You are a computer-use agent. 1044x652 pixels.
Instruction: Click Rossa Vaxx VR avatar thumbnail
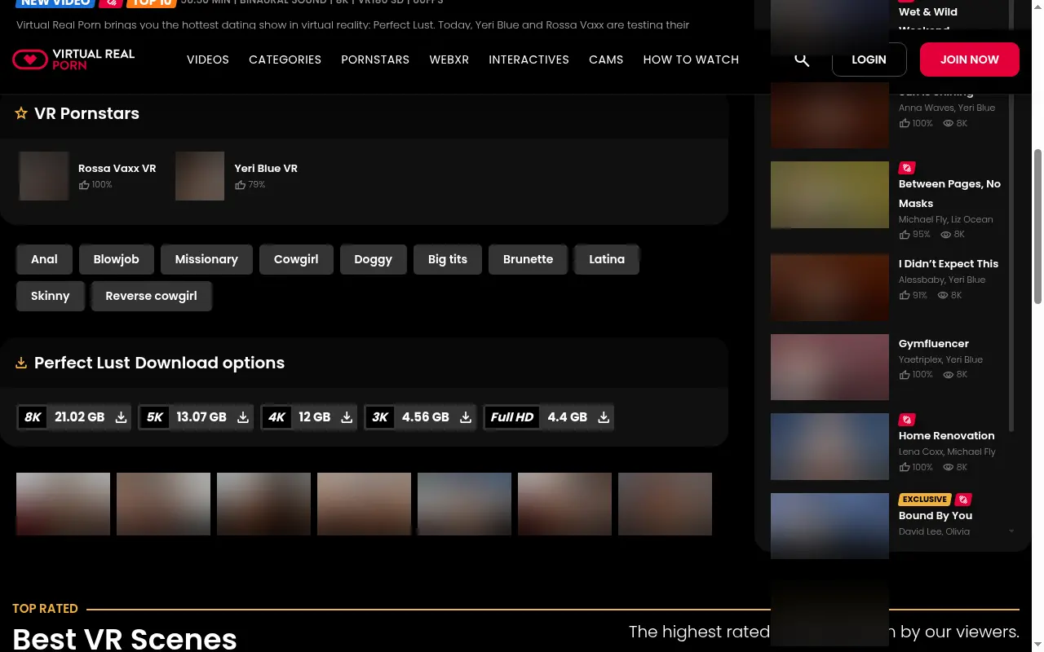pos(44,176)
